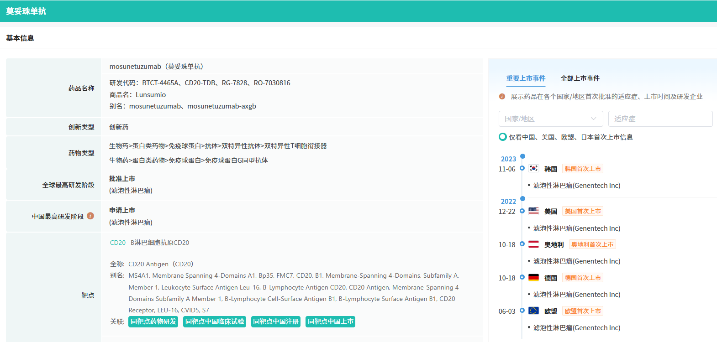Viewport: 717px width, 342px height.
Task: Click the Germany flag icon
Action: tap(533, 278)
